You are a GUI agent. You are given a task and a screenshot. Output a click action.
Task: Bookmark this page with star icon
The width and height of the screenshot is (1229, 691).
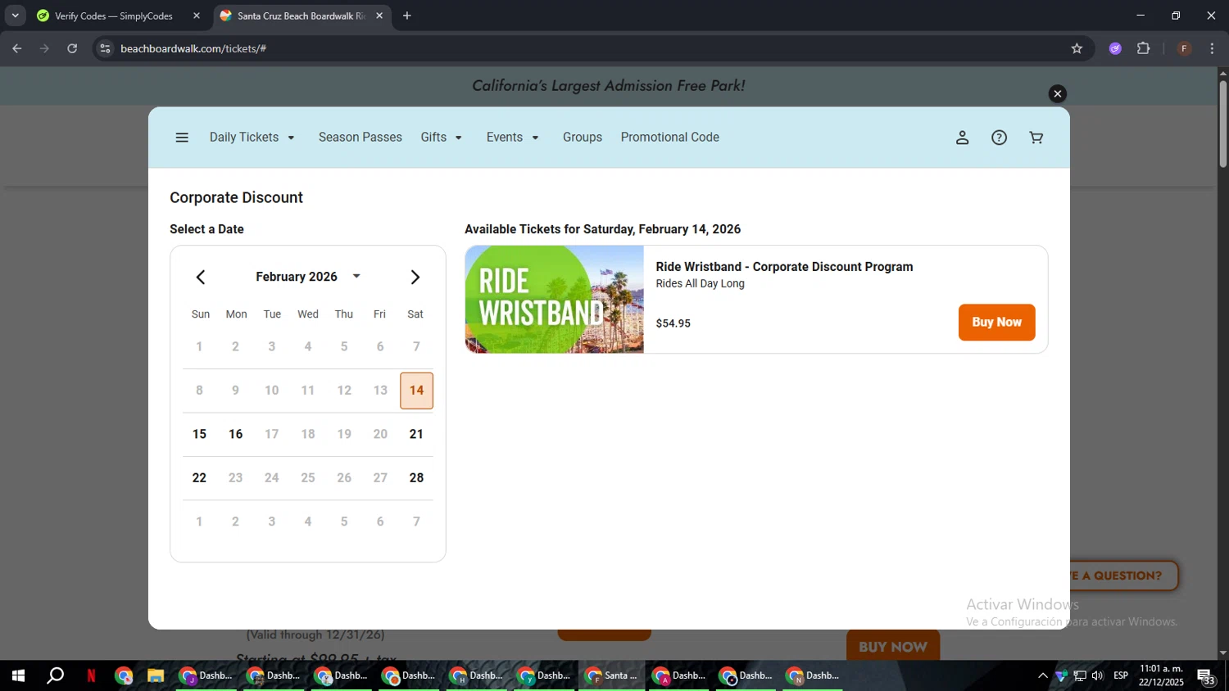click(1077, 48)
